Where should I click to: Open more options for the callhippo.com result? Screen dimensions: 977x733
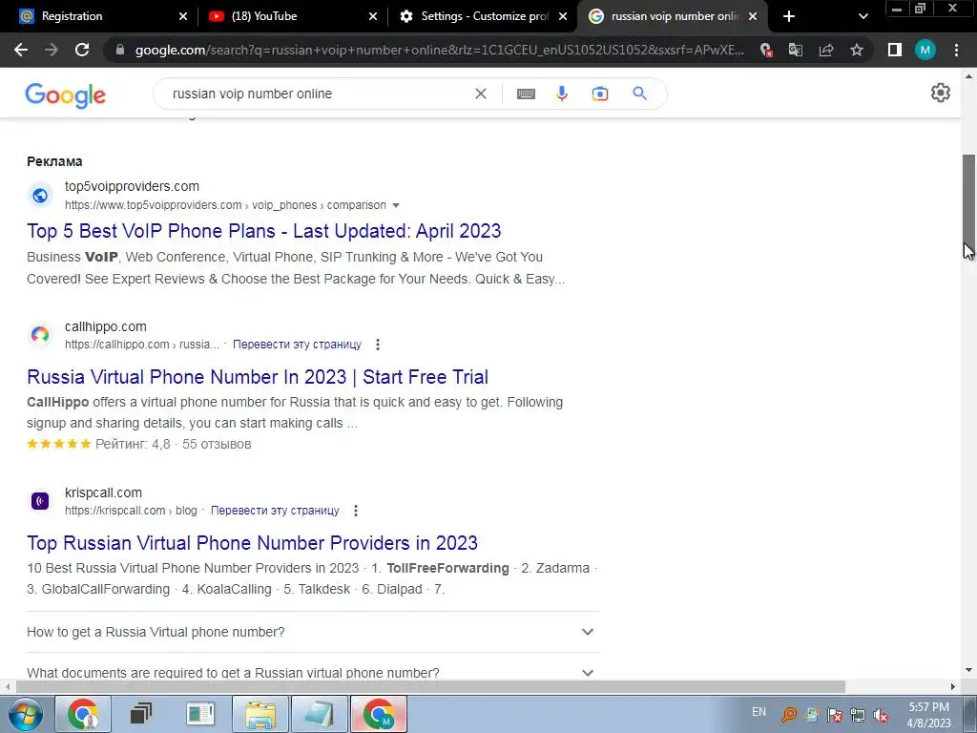click(x=378, y=344)
